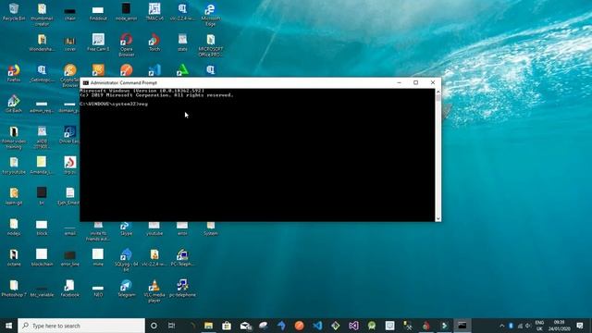
Task: Open the Telegram desktop shortcut
Action: 126,288
